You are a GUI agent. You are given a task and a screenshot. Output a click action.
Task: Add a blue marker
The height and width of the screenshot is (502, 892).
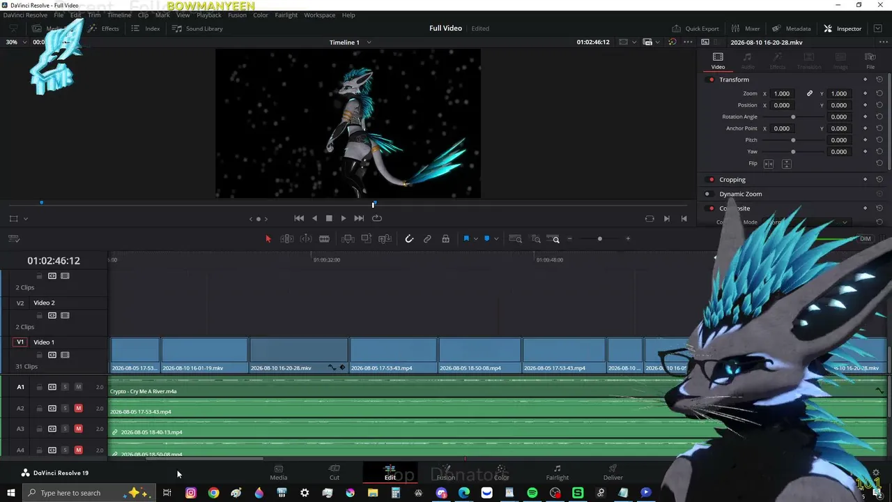[486, 238]
